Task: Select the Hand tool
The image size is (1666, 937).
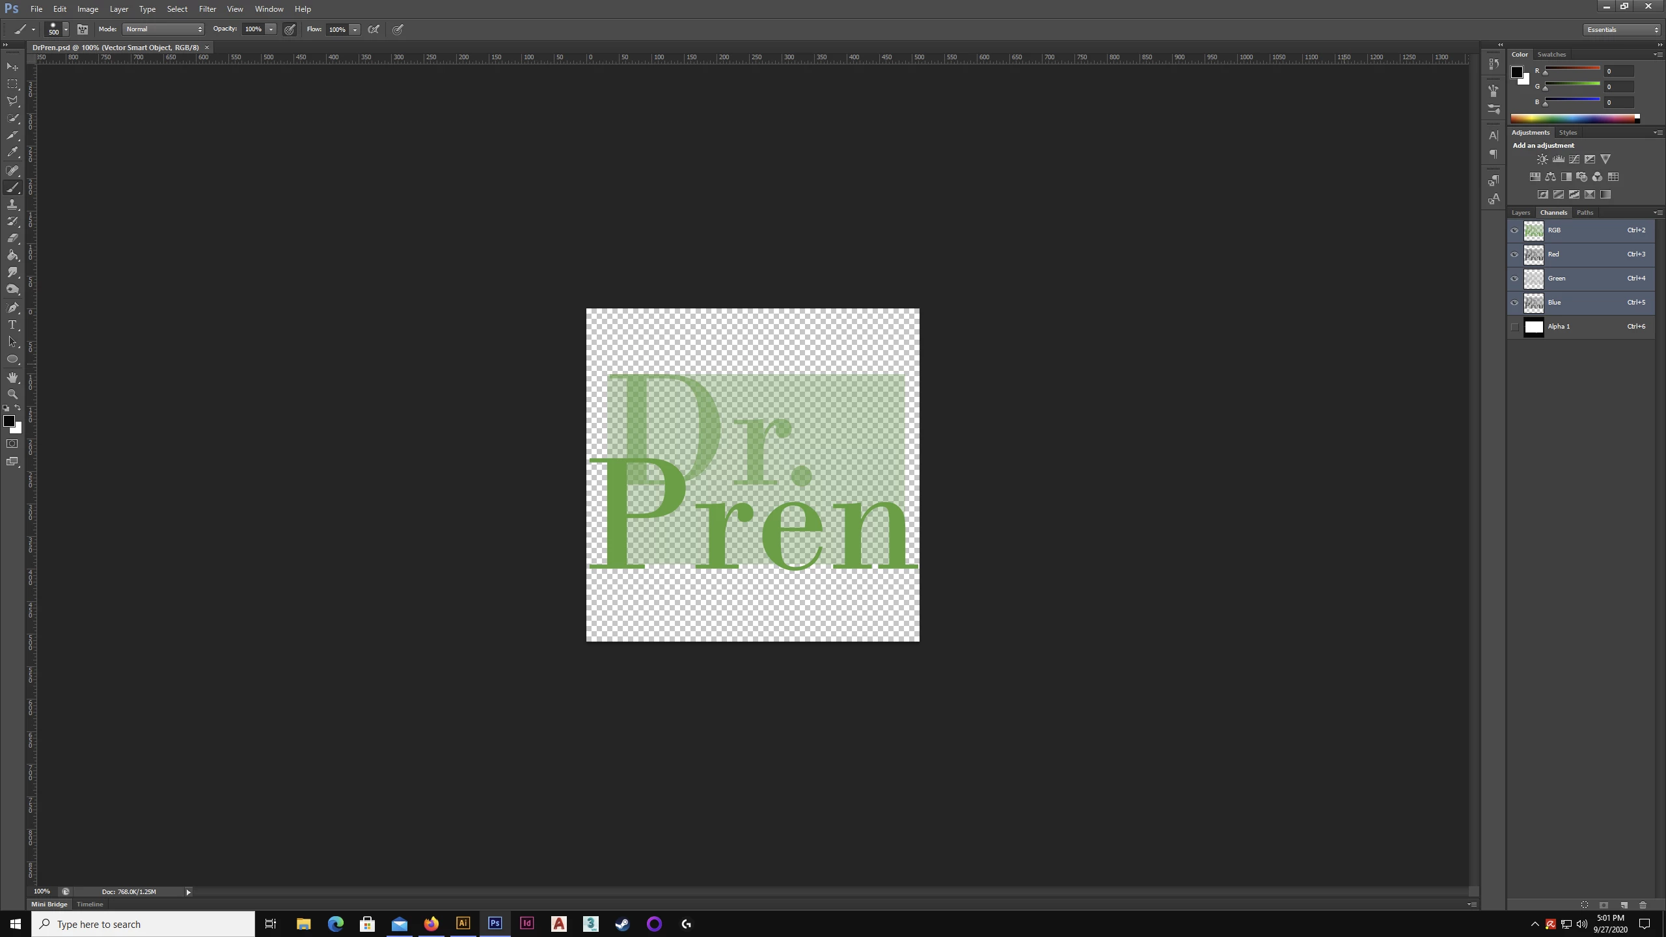Action: (x=12, y=377)
